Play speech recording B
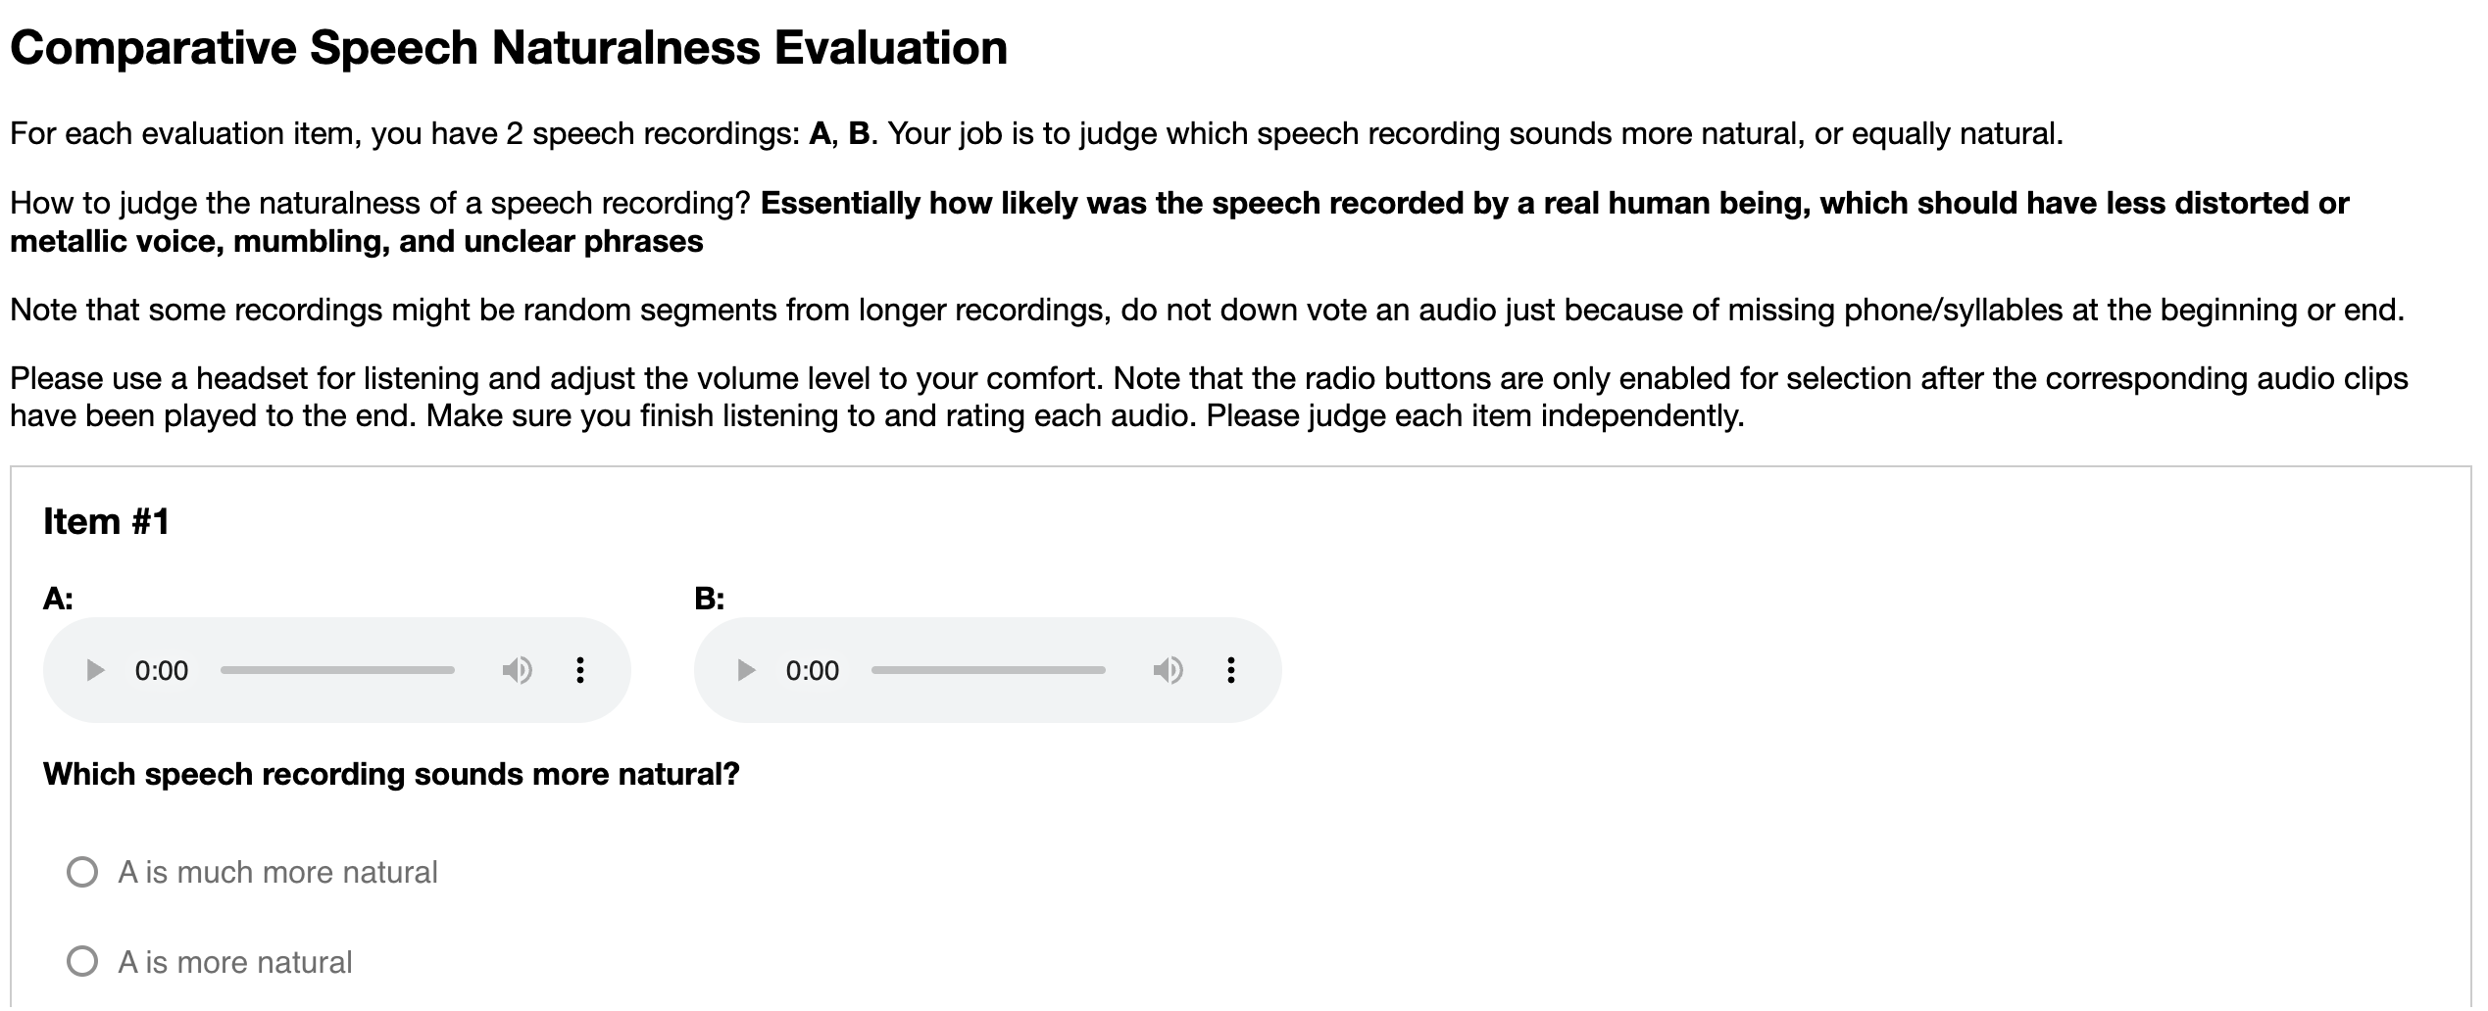Screen dimensions: 2488x1011 [x=746, y=671]
